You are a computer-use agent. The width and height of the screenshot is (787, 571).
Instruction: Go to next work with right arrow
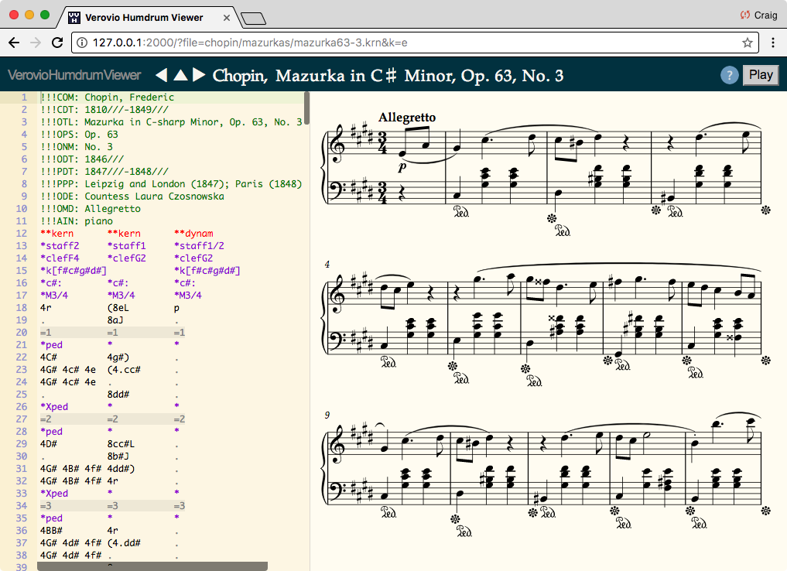(x=199, y=75)
